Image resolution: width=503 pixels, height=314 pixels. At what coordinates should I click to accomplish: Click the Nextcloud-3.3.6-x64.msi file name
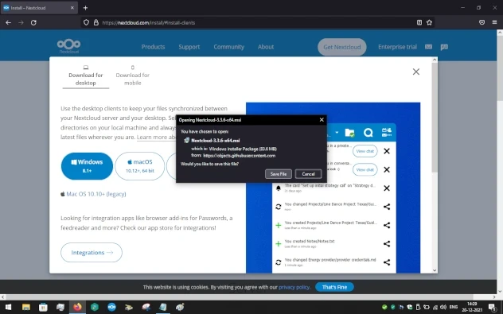[x=215, y=141]
